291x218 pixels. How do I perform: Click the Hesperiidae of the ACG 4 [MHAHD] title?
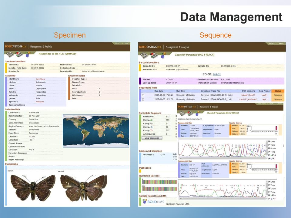[57, 54]
